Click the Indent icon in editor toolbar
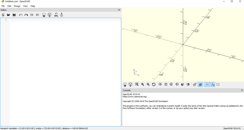This screenshot has height=130, width=244. (x=38, y=15)
